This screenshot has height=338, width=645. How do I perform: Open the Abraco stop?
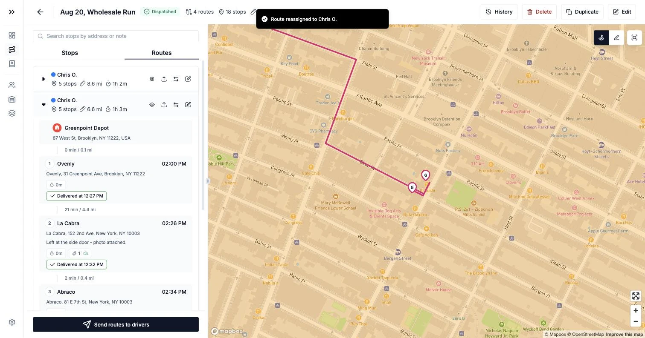point(116,297)
